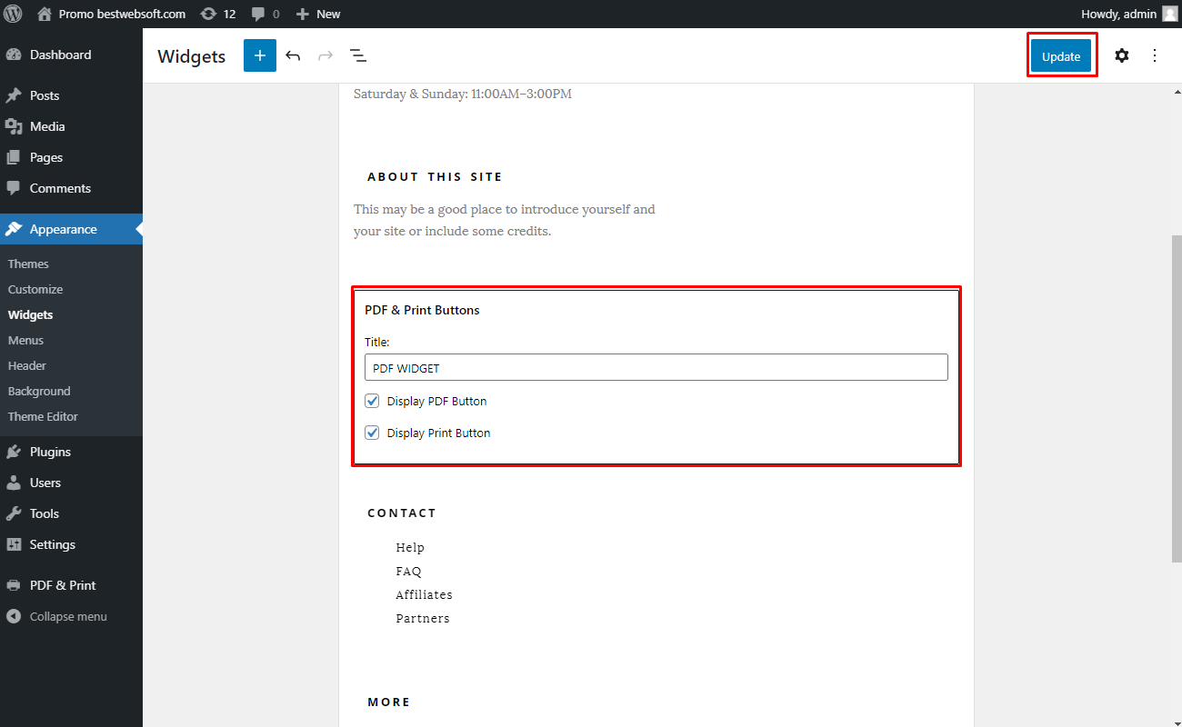
Task: Click the PDF & Print printer icon
Action: (14, 585)
